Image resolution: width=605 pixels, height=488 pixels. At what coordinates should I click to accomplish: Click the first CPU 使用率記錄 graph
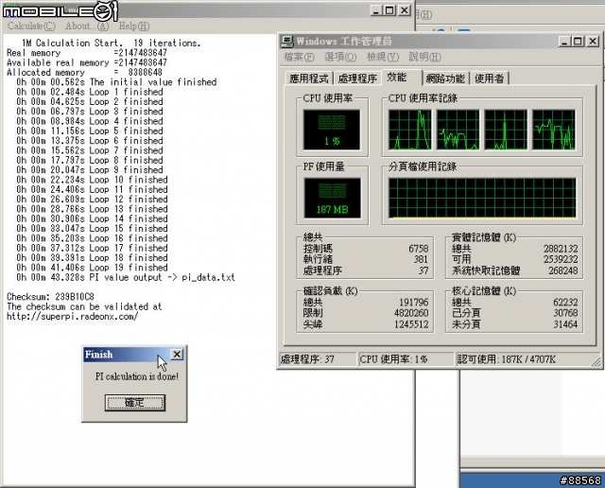(x=409, y=130)
